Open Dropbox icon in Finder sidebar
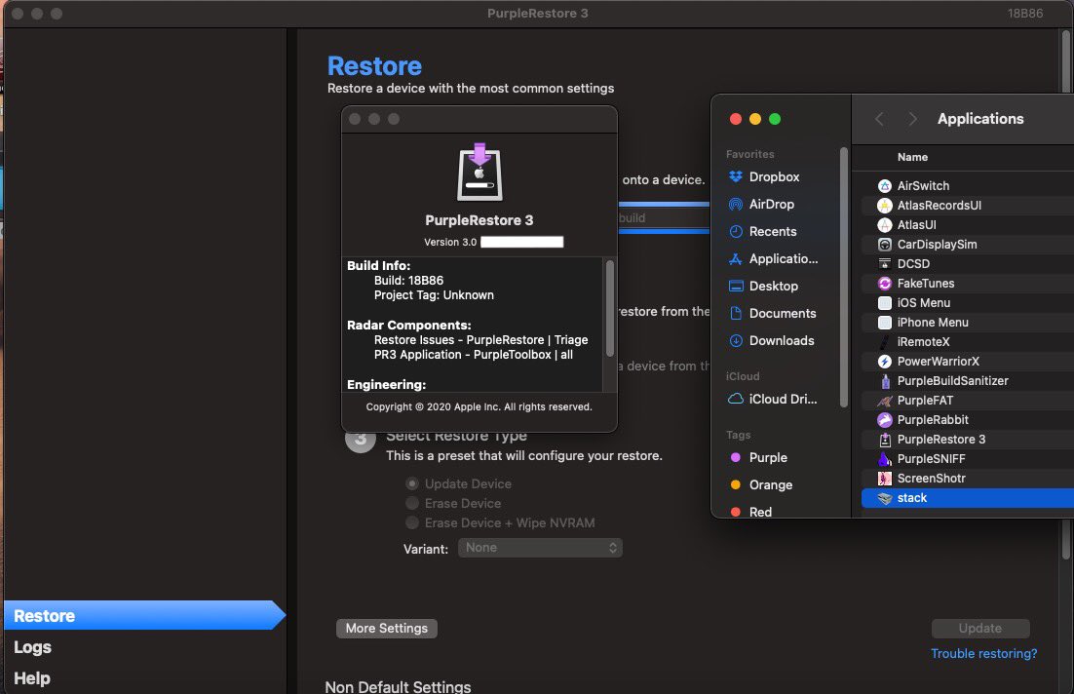 (736, 176)
